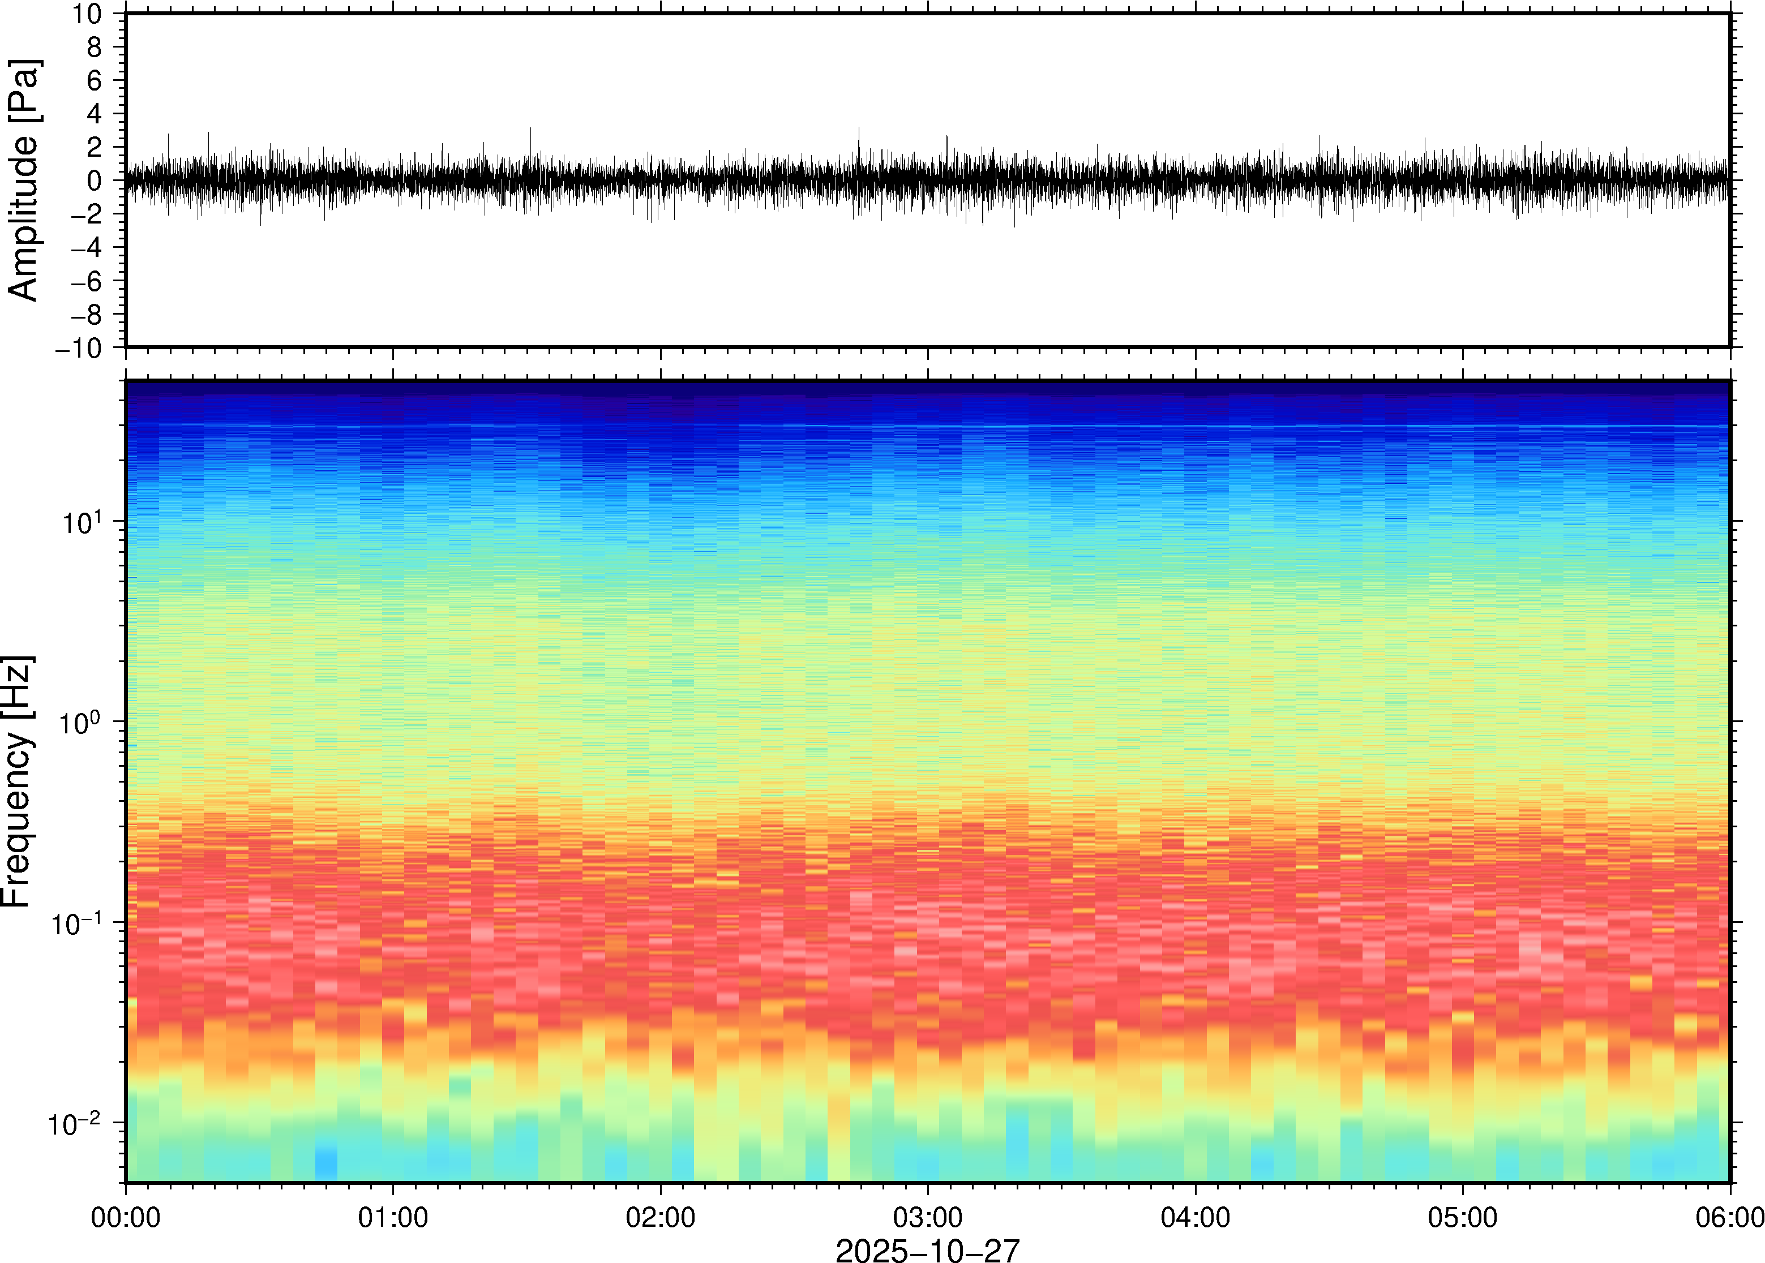Click the -4 amplitude tick label

(85, 248)
